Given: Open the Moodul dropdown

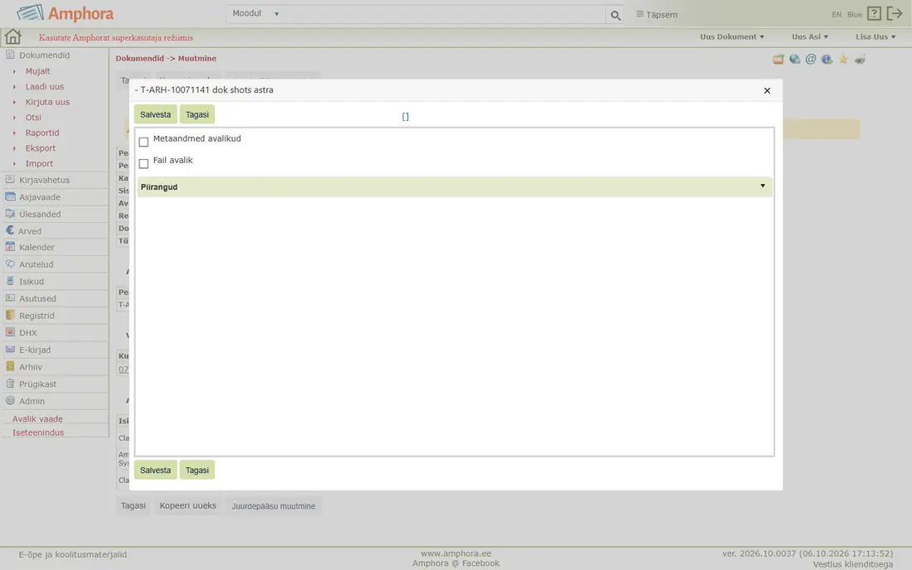Looking at the screenshot, I should point(255,13).
